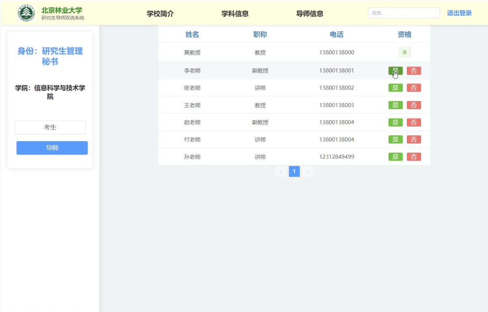Click the previous page arrow chevron

tap(281, 171)
